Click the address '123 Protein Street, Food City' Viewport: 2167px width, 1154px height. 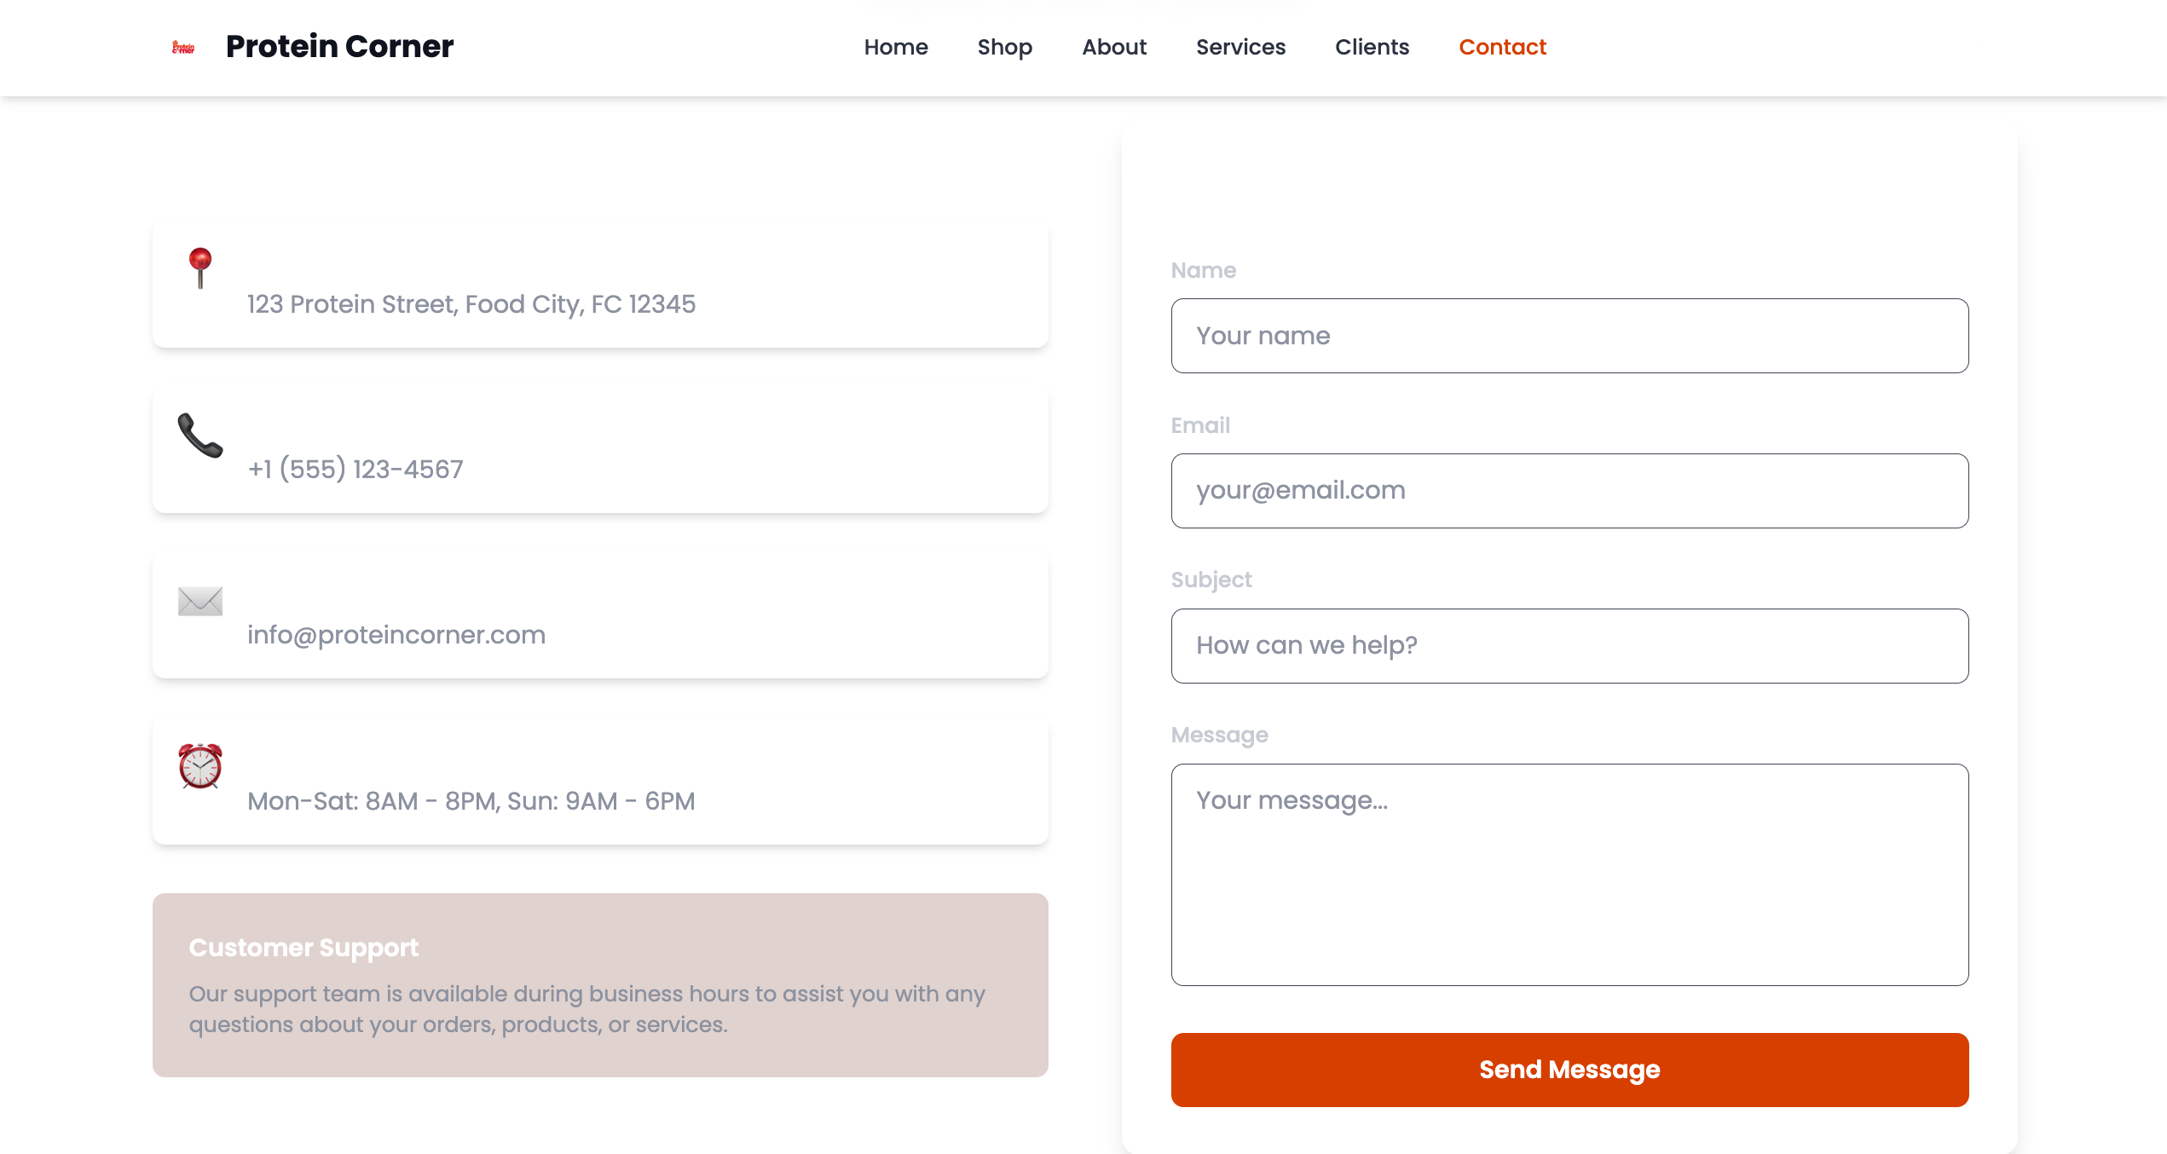[471, 304]
